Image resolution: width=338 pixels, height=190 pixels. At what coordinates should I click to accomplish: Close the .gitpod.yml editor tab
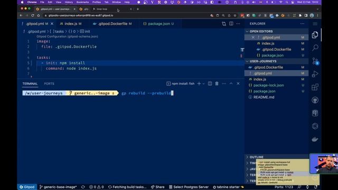(52, 24)
